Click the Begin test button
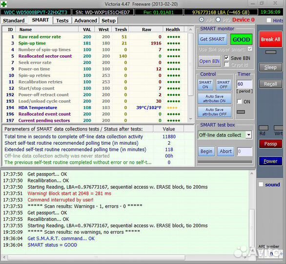Screen dimensions: 286x264 (206, 152)
